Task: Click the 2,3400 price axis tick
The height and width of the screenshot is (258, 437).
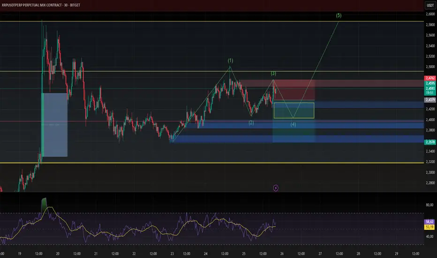Action: click(430, 151)
